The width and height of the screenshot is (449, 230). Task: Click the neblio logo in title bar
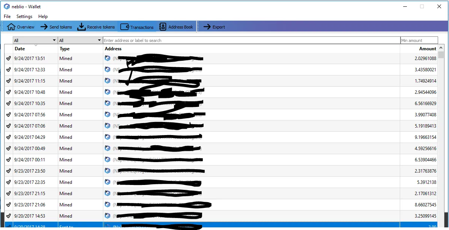pyautogui.click(x=7, y=6)
